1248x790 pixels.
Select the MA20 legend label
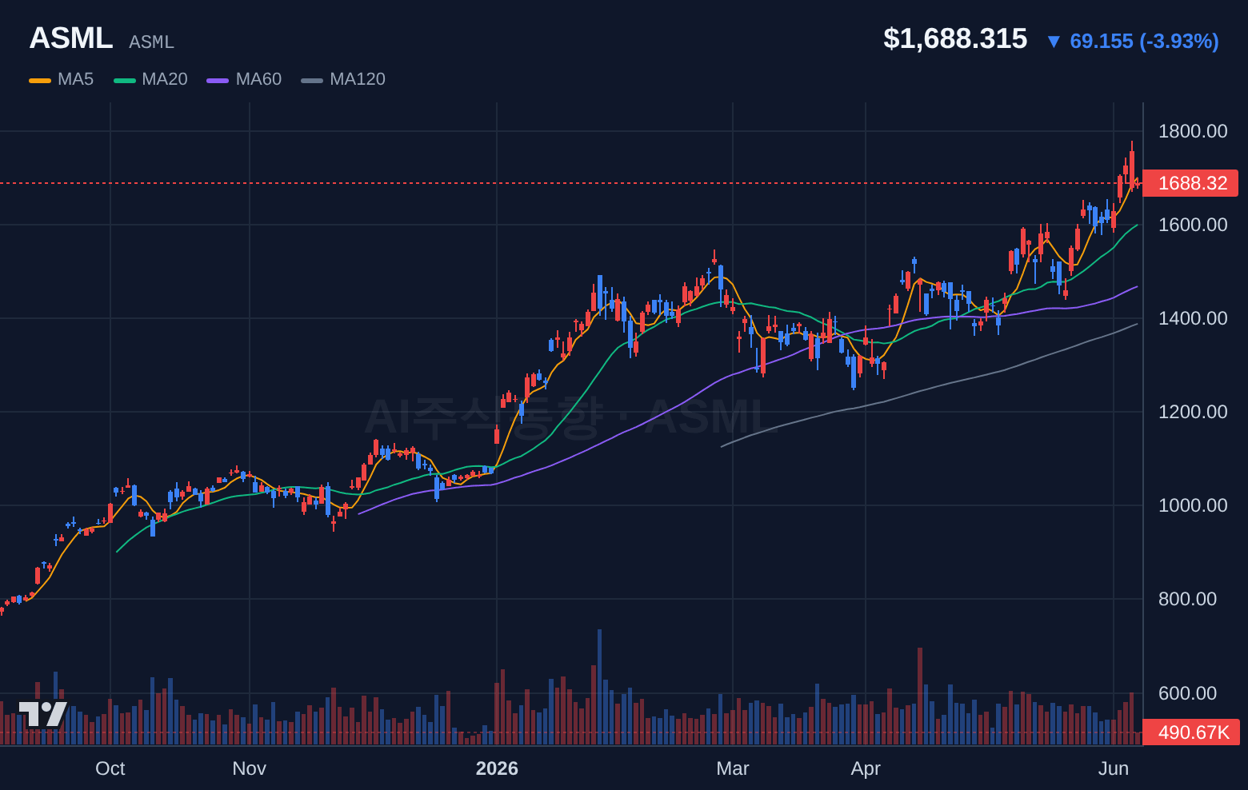165,79
